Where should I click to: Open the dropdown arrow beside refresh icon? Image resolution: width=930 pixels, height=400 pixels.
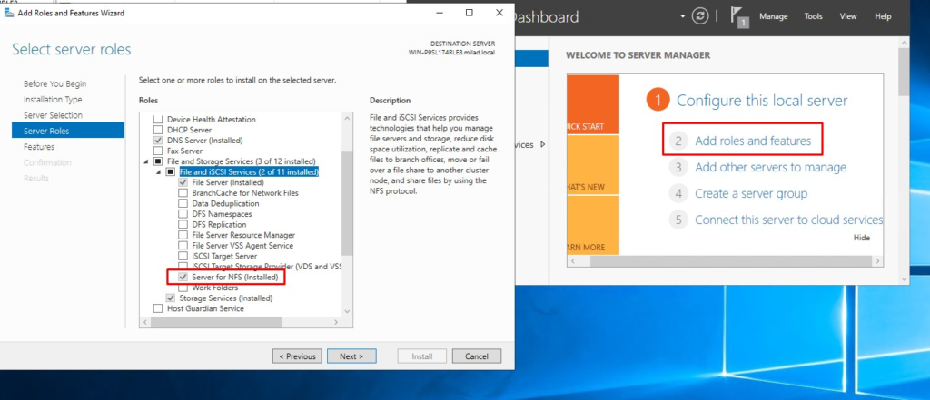click(683, 16)
